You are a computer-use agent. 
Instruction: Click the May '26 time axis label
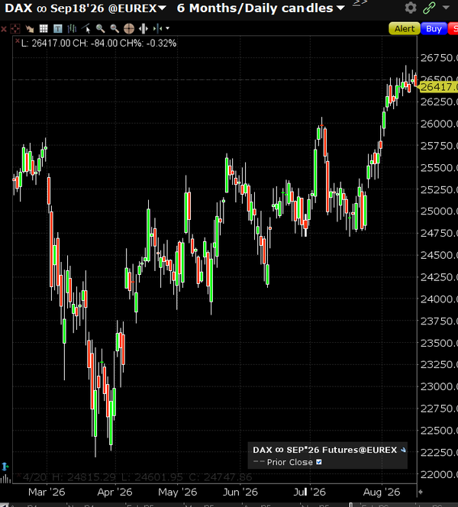(x=177, y=492)
